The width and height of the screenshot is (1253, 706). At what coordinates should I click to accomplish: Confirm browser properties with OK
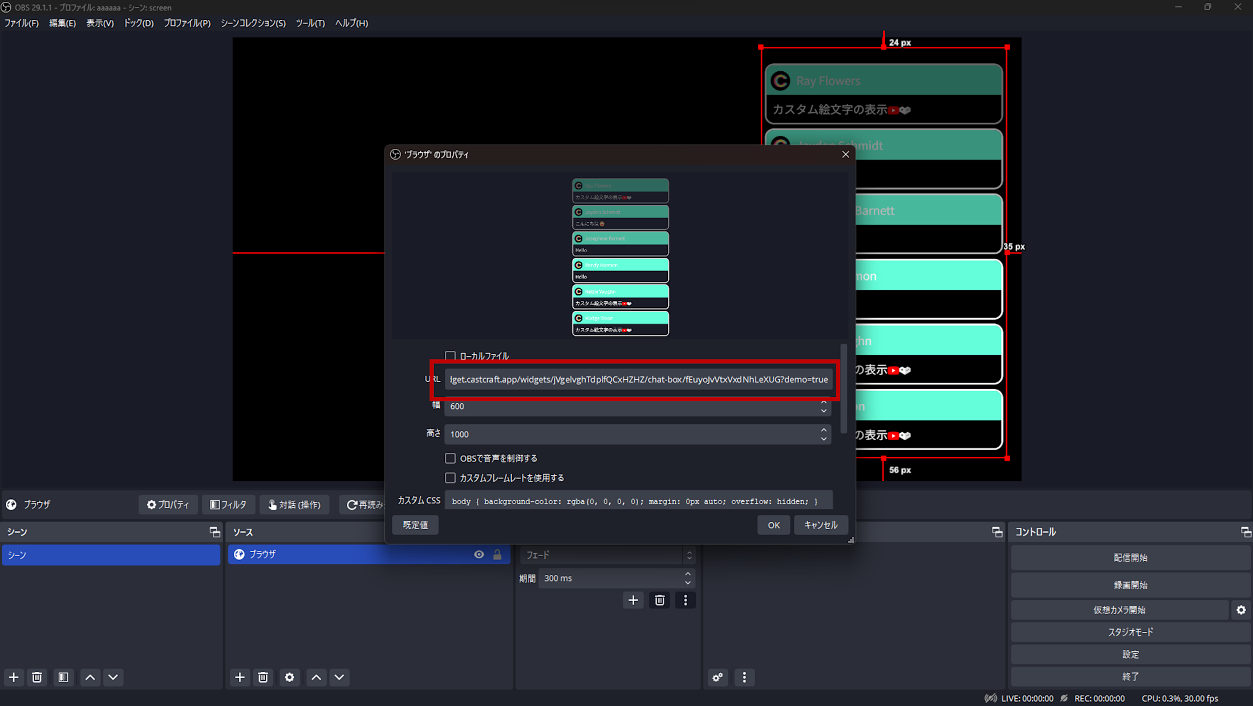click(x=773, y=525)
